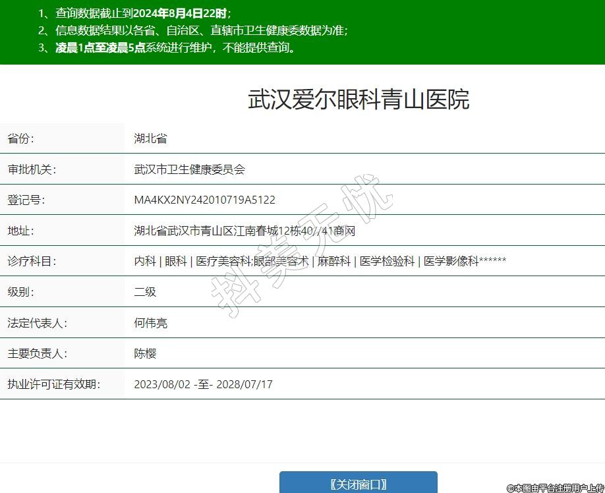605x493 pixels.
Task: Select the address text starting with 湖北省武汉市青山区
Action: [245, 231]
